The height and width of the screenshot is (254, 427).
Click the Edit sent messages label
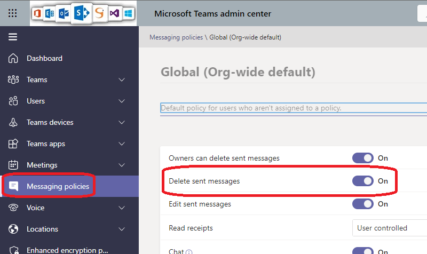[x=200, y=204]
